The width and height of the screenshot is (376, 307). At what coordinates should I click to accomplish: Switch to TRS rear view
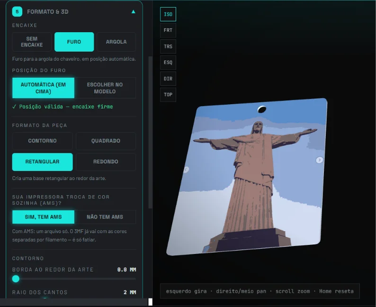(168, 46)
